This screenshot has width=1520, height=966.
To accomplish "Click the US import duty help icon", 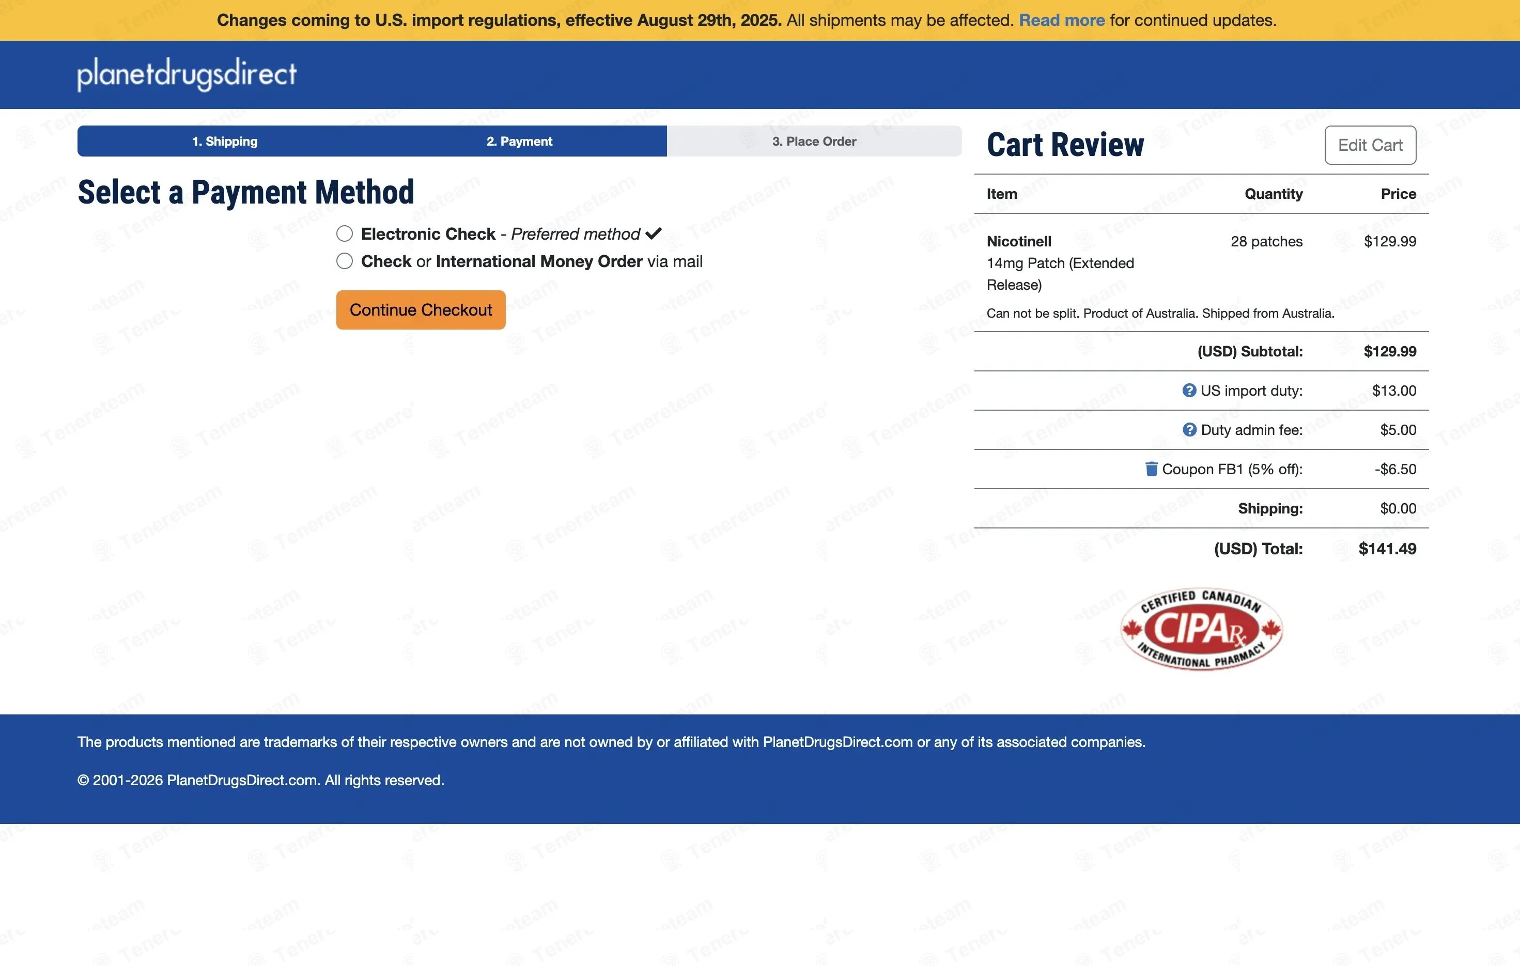I will point(1189,391).
